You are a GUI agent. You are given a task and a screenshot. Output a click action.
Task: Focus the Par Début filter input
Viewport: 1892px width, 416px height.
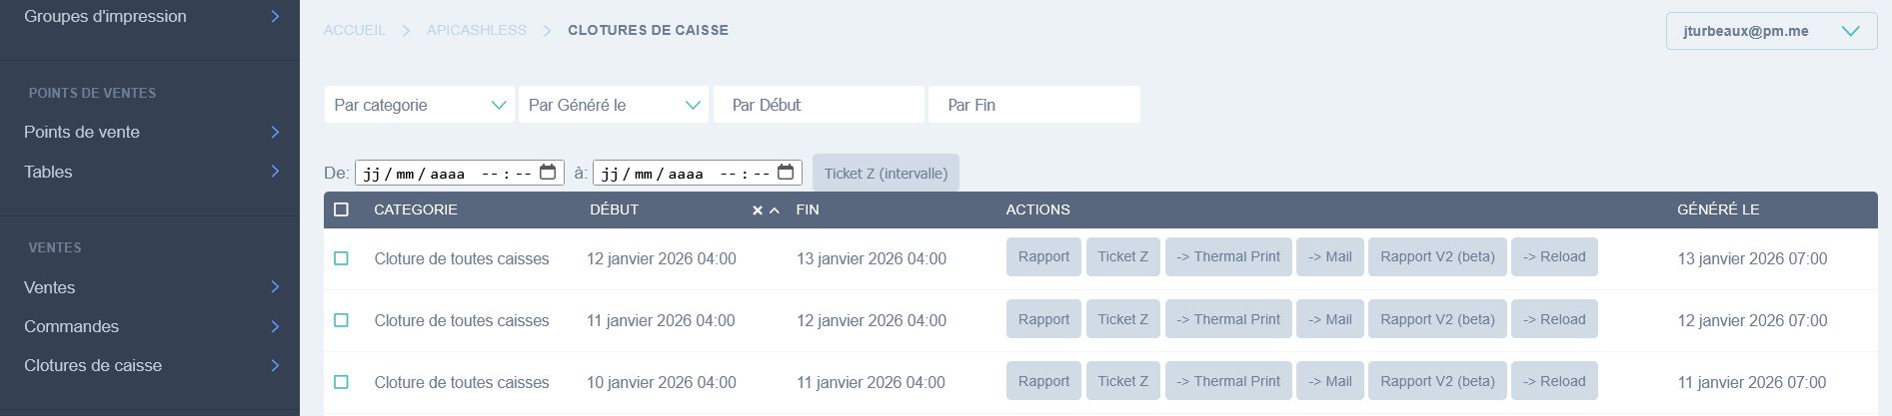coord(819,105)
